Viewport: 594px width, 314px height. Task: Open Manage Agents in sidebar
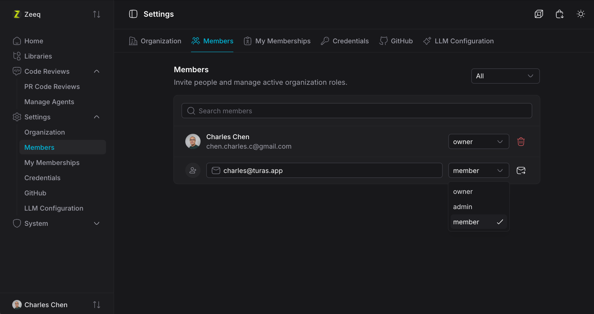[x=49, y=102]
